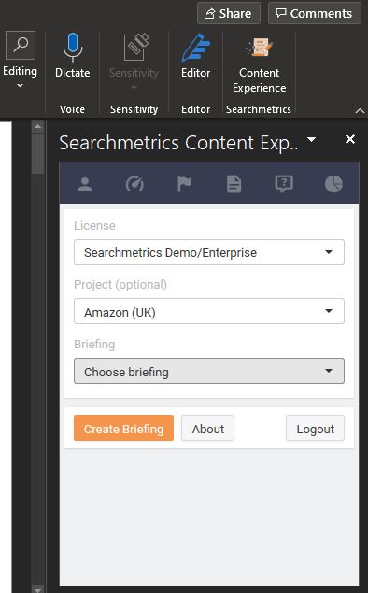Open the speedometer gauge tab

click(x=134, y=185)
